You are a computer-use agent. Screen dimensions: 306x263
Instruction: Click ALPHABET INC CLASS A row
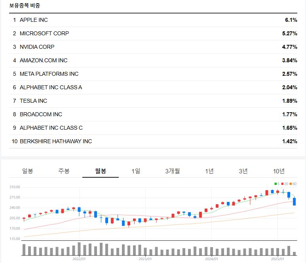click(x=153, y=87)
